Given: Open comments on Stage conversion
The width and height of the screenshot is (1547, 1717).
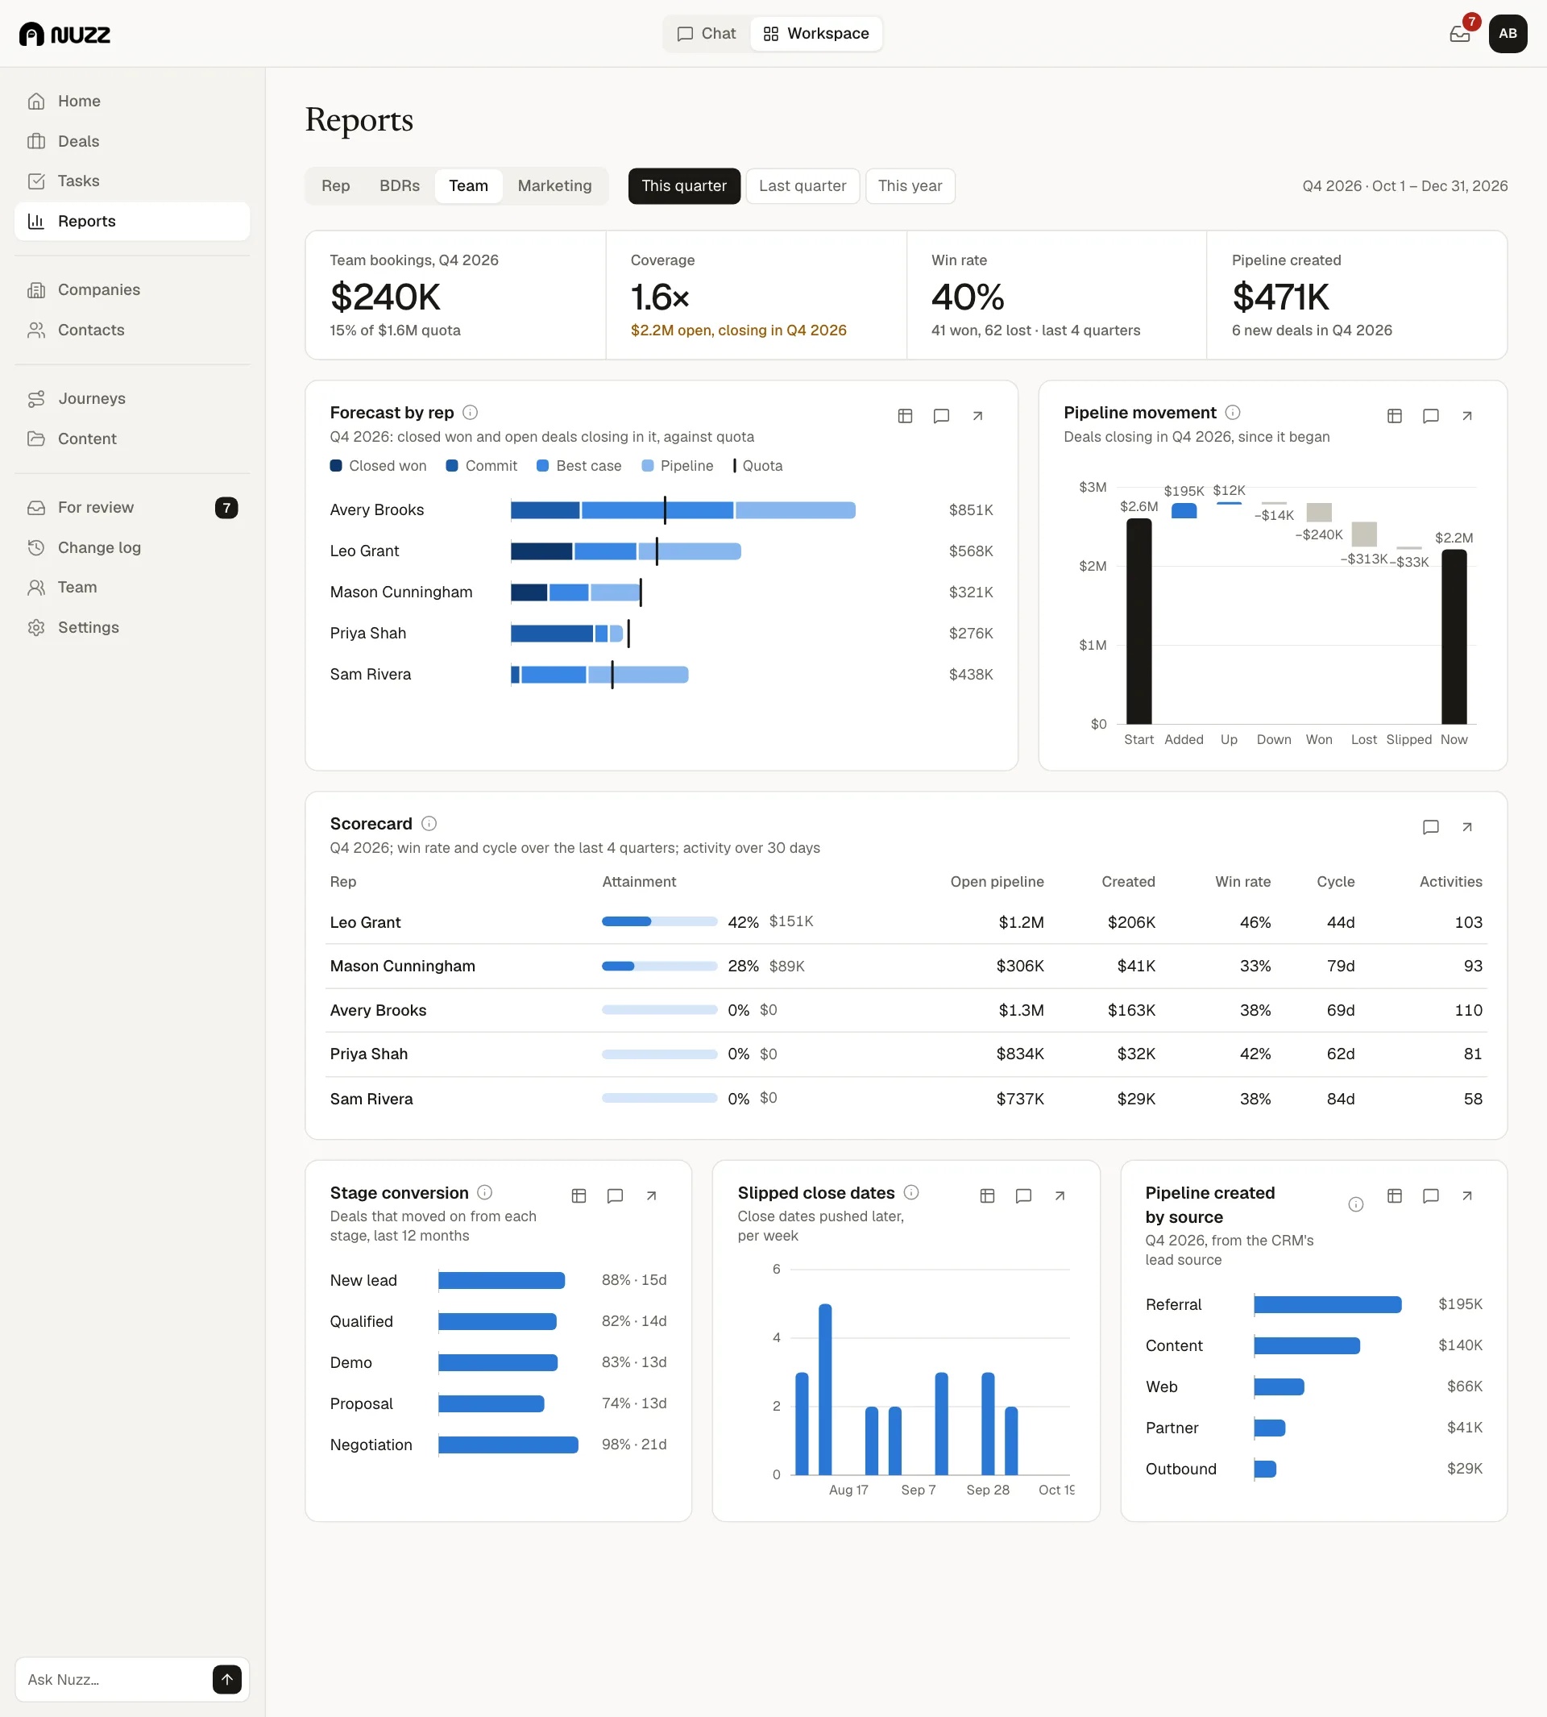Looking at the screenshot, I should coord(616,1195).
